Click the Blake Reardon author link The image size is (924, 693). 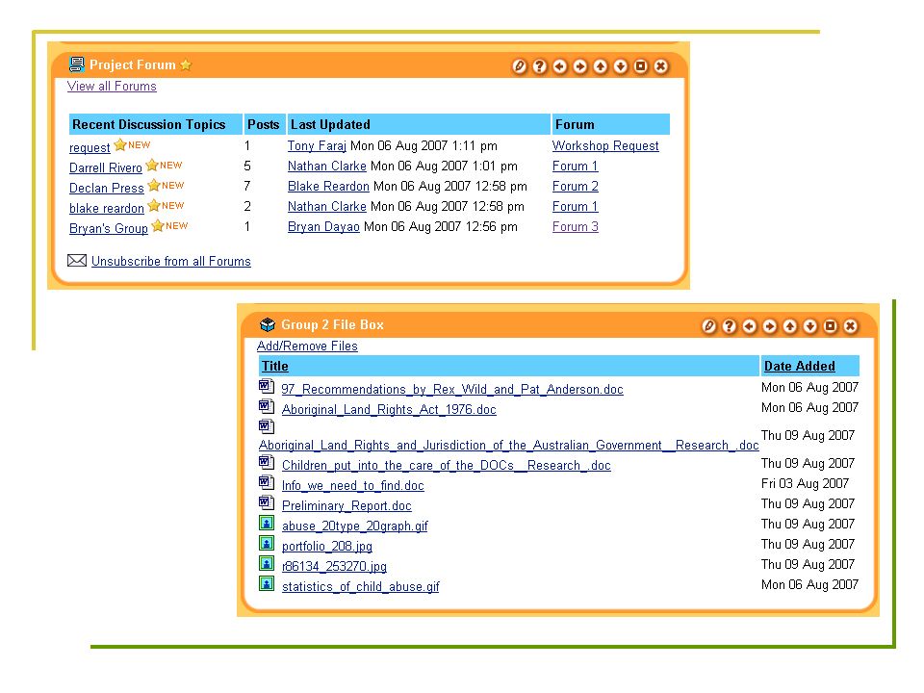pos(328,186)
